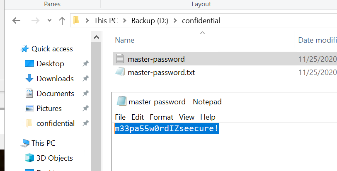Open Notepad's File menu
The image size is (337, 171).
click(120, 117)
